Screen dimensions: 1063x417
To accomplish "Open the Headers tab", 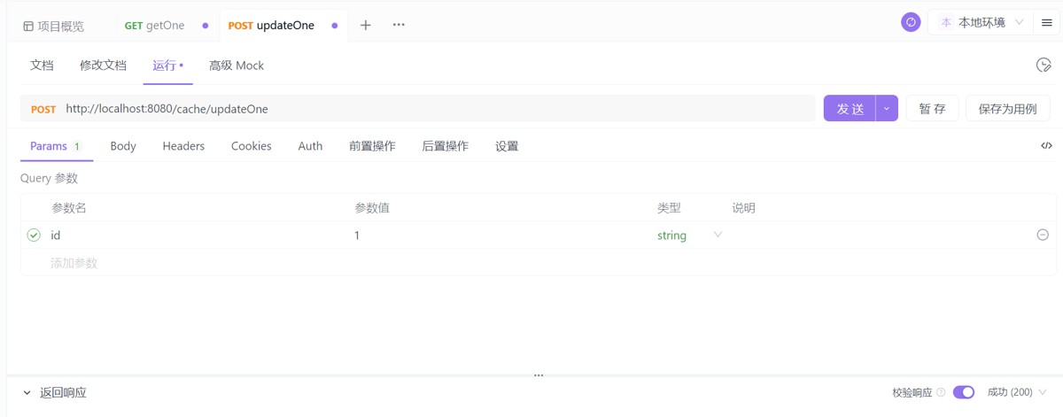I will coord(183,146).
